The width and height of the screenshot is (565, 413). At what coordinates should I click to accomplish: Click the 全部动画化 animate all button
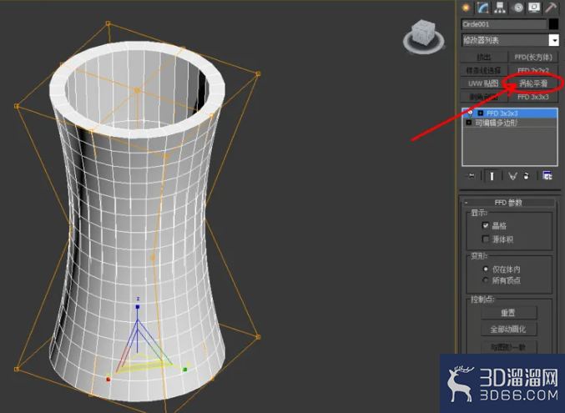(x=509, y=329)
